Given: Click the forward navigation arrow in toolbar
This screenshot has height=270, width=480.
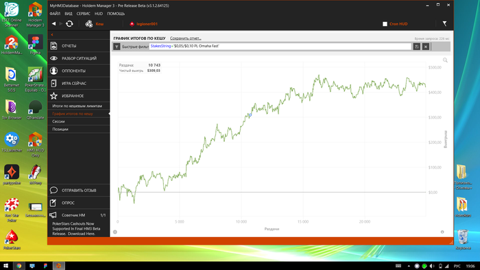Looking at the screenshot, I should (x=60, y=23).
